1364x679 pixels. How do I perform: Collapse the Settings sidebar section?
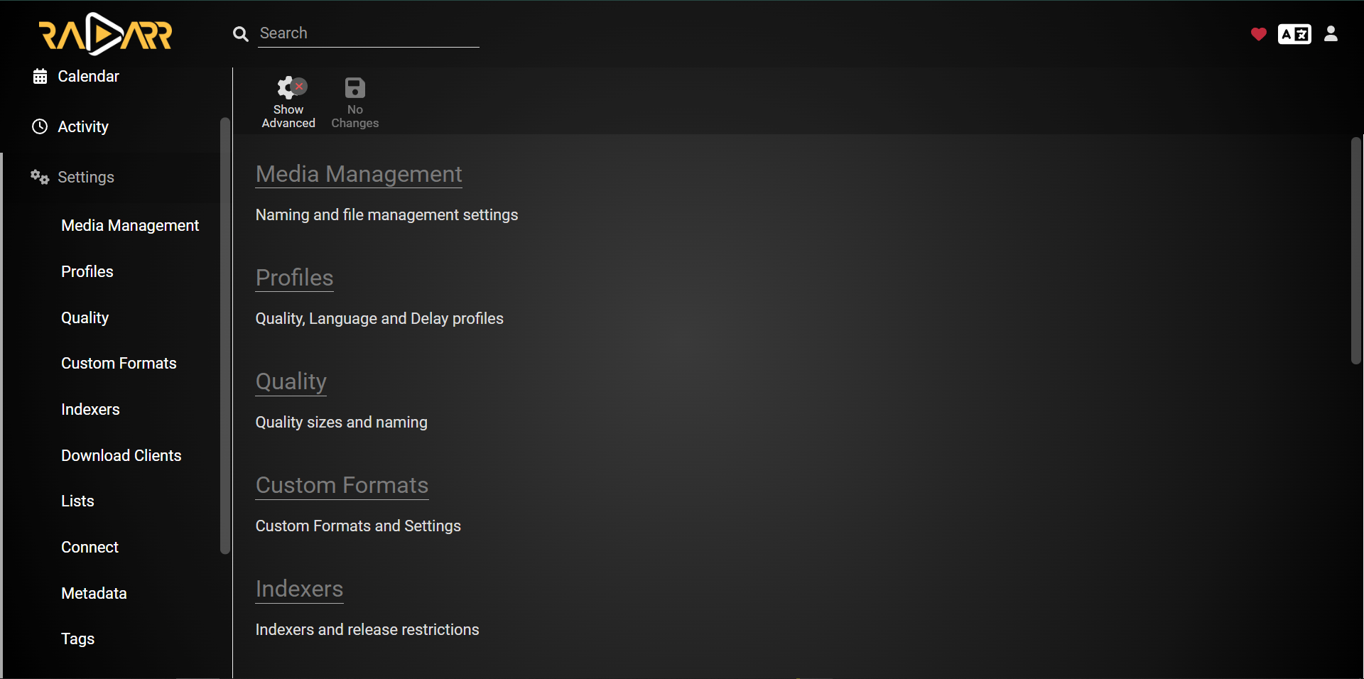coord(85,177)
